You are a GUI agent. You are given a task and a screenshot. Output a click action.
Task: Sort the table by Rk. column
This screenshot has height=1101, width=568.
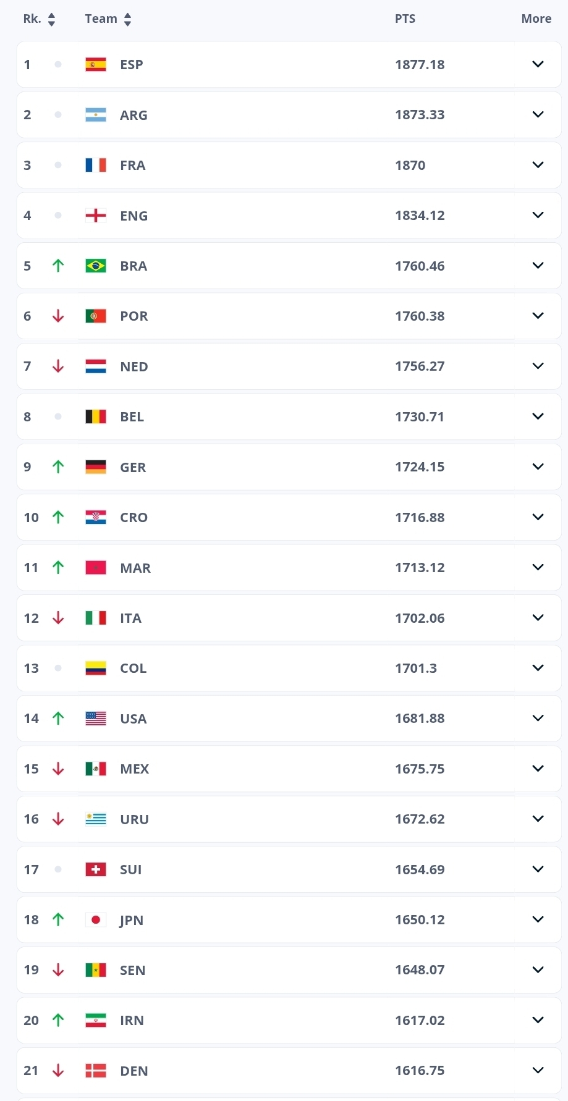point(51,19)
